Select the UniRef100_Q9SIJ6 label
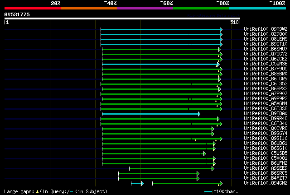Image resolution: width=290 pixels, height=195 pixels. (266, 139)
